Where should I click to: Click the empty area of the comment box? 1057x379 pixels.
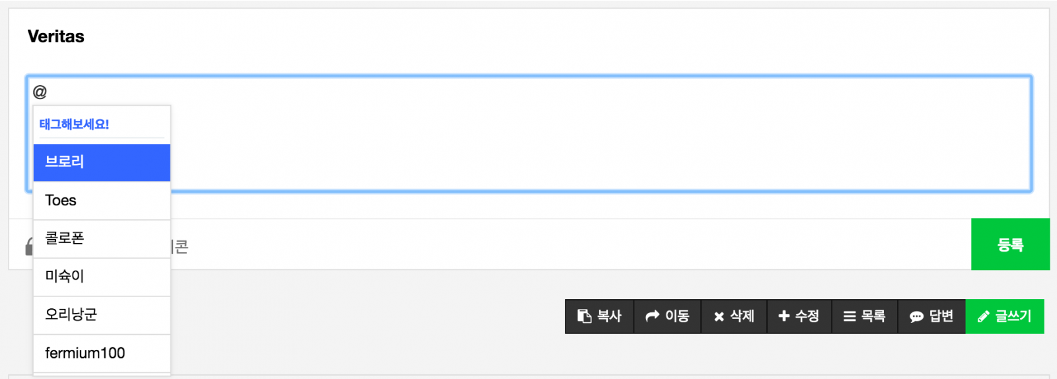point(595,139)
